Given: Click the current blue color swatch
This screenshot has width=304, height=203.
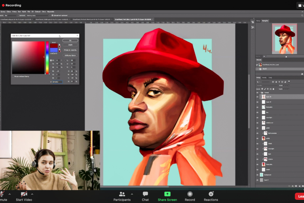Looking at the screenshot, I should 54,50.
